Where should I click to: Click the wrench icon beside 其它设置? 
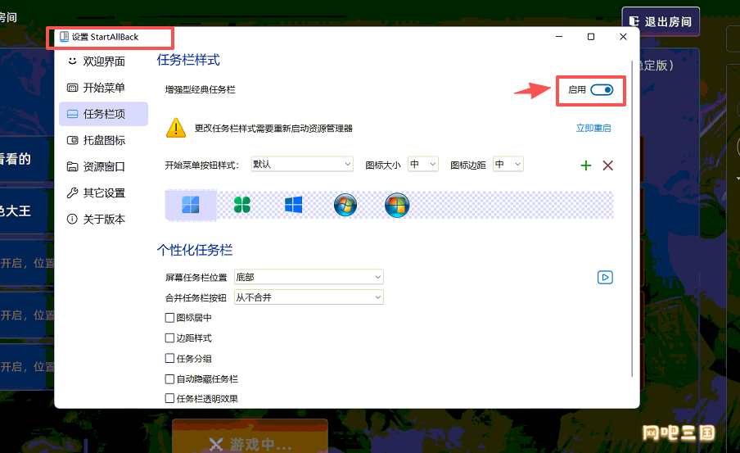click(x=72, y=193)
